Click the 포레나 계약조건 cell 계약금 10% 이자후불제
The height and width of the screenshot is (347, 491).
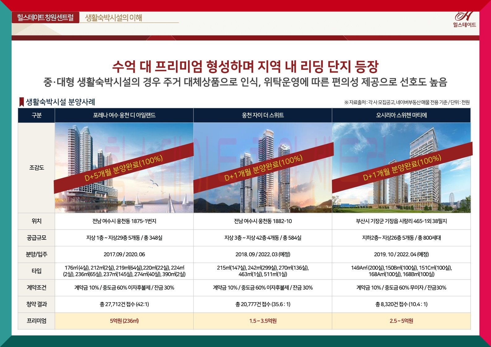[x=124, y=288]
